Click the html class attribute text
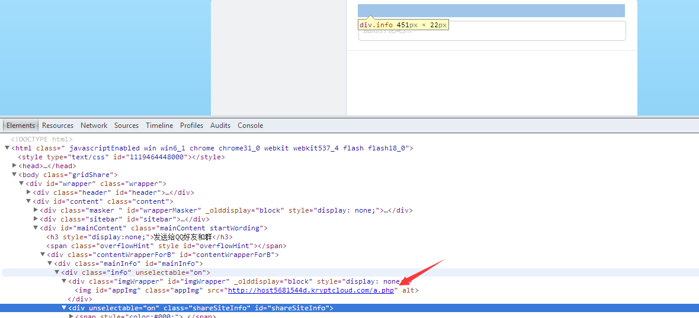Viewport: 699px width, 318px height. coord(224,148)
